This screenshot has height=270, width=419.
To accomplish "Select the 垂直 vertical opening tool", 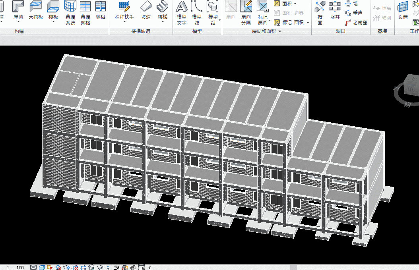I will 353,13.
